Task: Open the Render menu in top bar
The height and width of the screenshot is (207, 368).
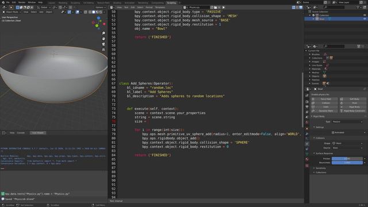Action: [x=22, y=2]
